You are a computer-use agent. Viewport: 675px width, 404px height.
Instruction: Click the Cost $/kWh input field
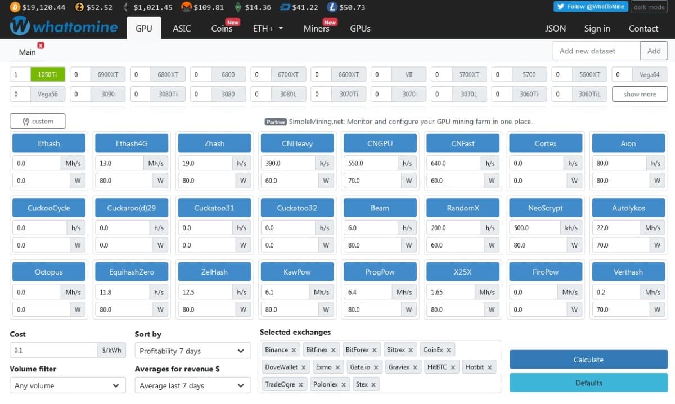[53, 350]
